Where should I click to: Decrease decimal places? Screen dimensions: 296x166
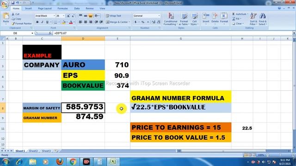pyautogui.click(x=159, y=22)
